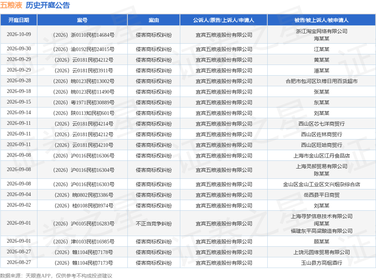376x279 pixels.
Task: Click defendant 福建东平高粱酿造有限公司
Action: click(322, 231)
